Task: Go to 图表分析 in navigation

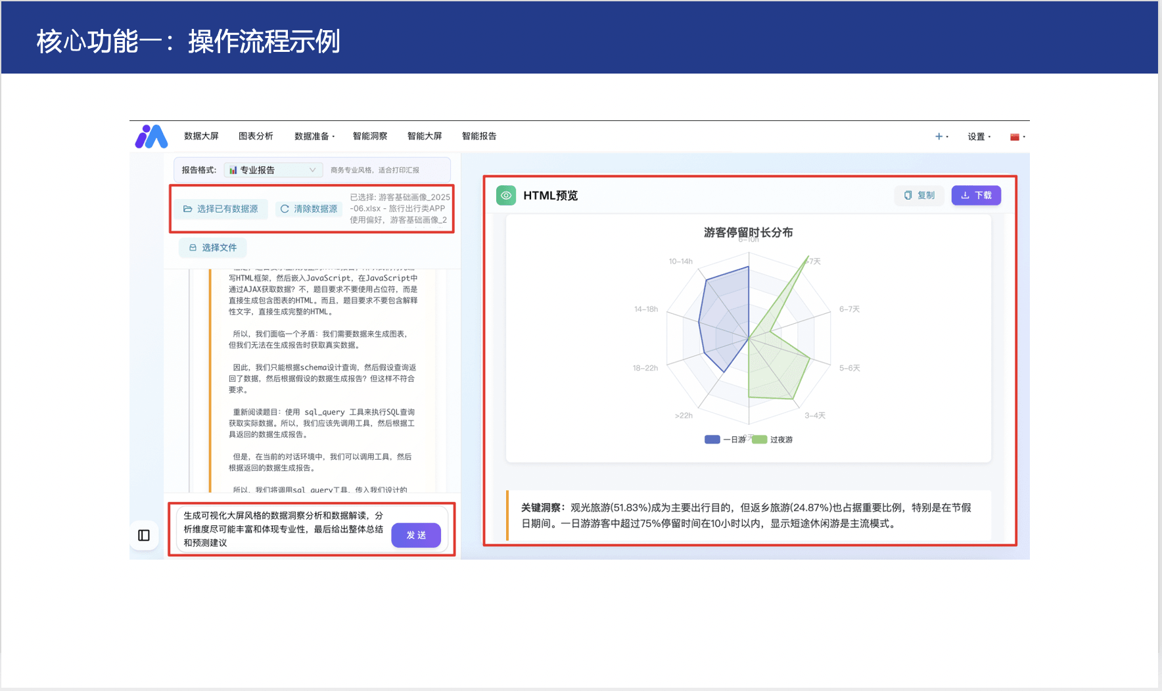Action: point(256,137)
